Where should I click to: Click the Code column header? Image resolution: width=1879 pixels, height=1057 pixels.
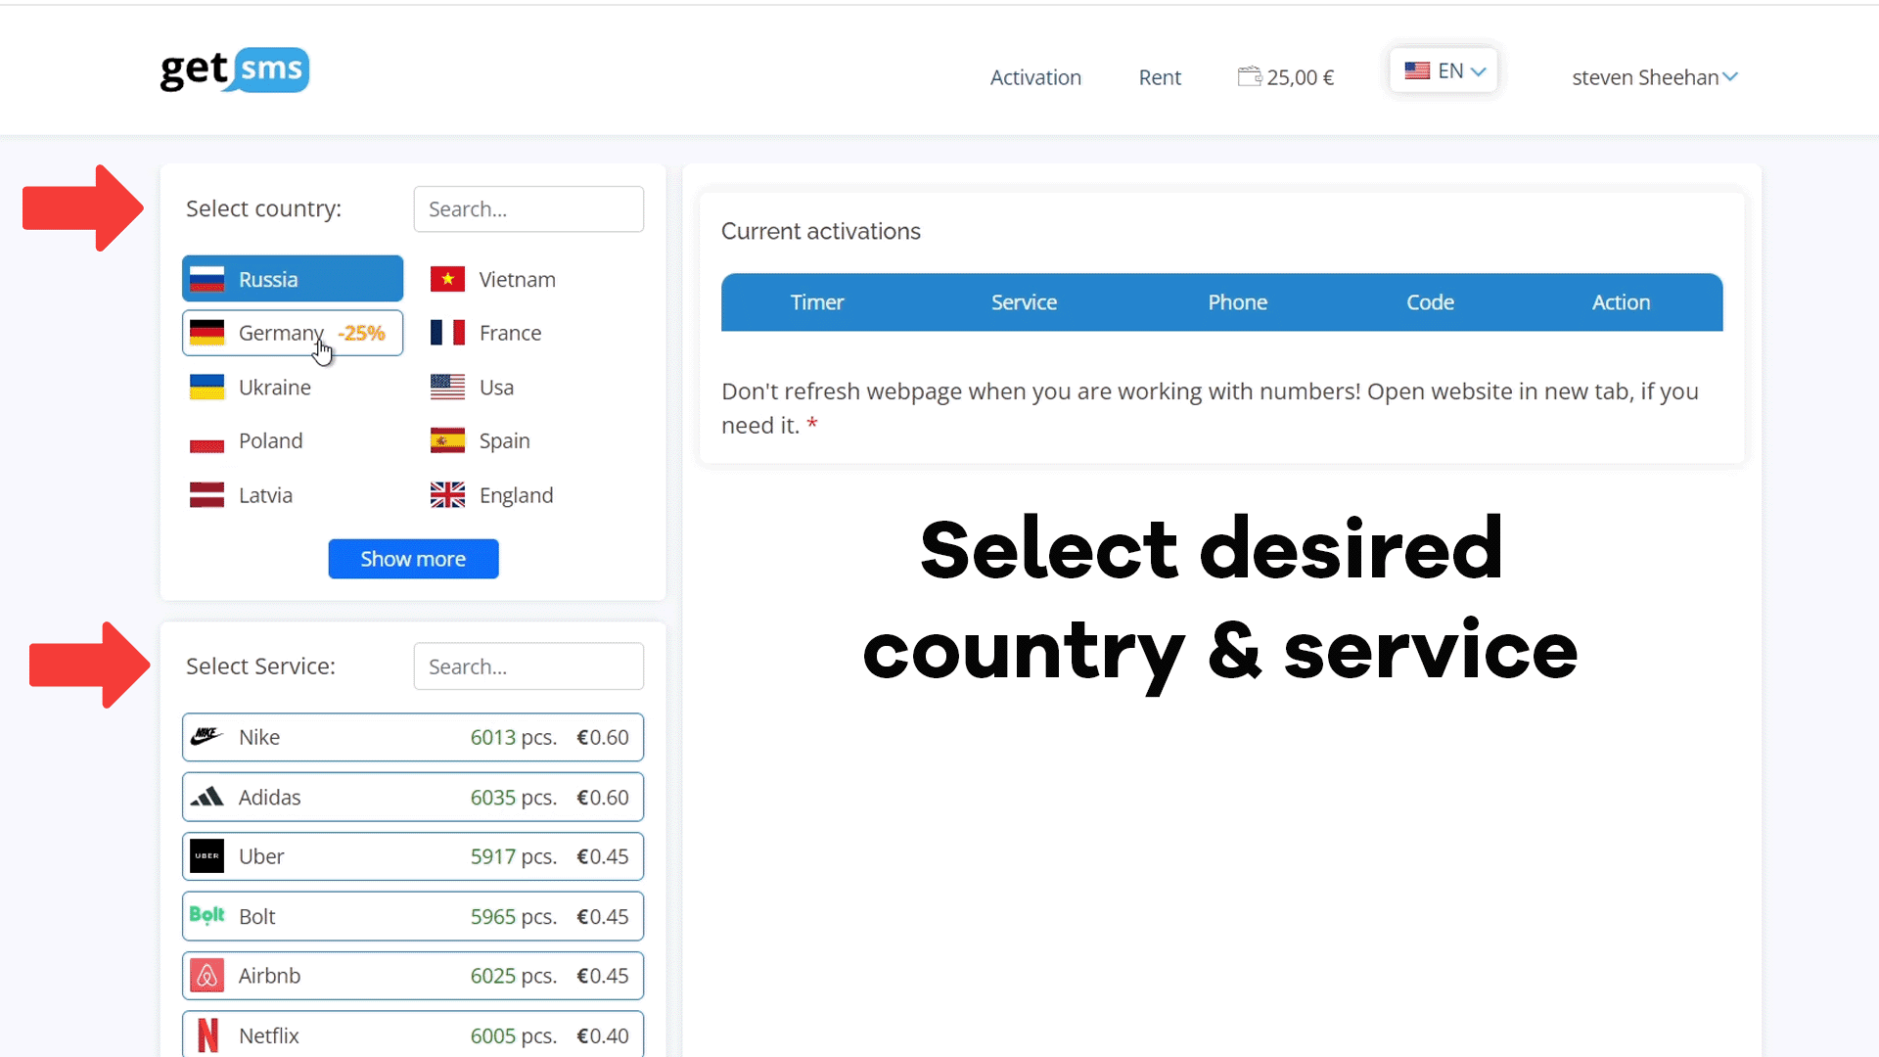[x=1430, y=302]
